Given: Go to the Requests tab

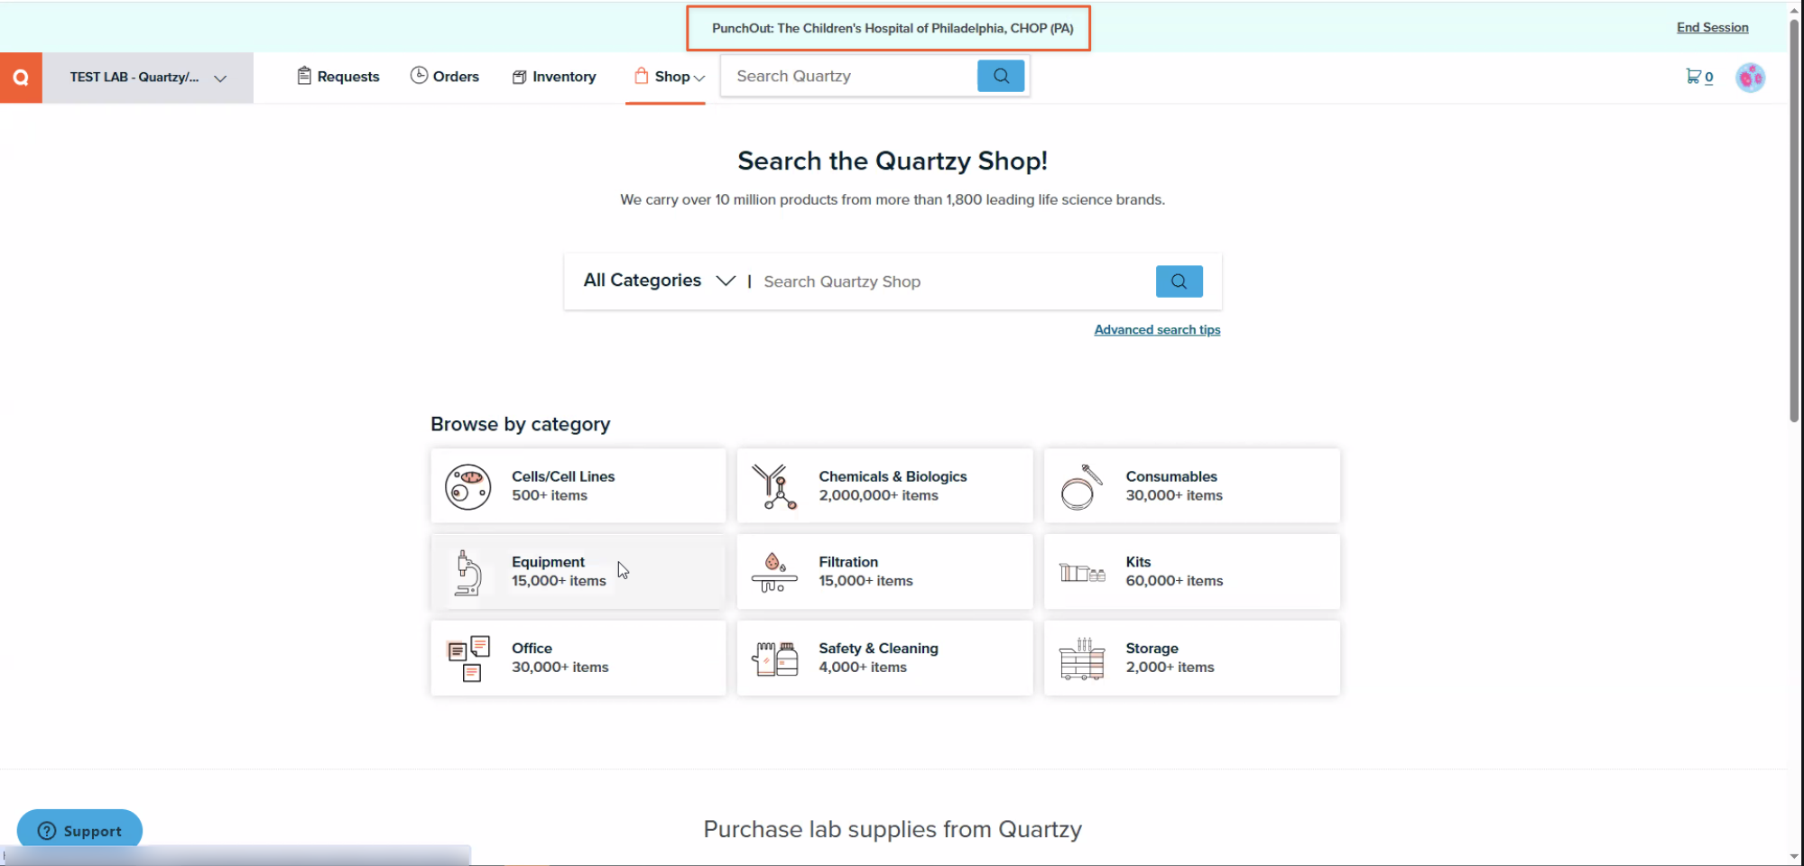Looking at the screenshot, I should (338, 77).
